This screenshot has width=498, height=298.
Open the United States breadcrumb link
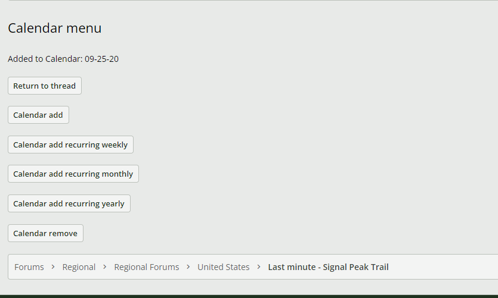(224, 267)
